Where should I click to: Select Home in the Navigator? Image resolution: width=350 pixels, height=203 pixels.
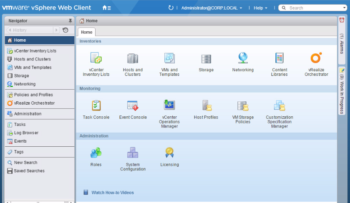[x=40, y=40]
